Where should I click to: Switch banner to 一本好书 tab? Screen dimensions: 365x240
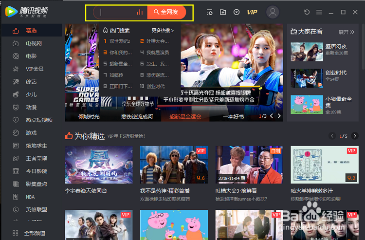[234, 117]
